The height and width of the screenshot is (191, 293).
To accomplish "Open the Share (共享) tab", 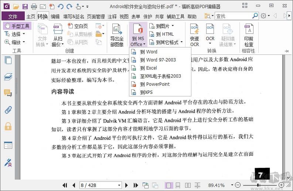I will [x=159, y=17].
